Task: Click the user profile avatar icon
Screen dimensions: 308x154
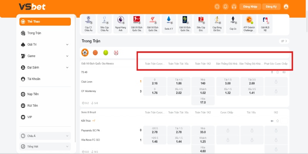Action: click(286, 7)
